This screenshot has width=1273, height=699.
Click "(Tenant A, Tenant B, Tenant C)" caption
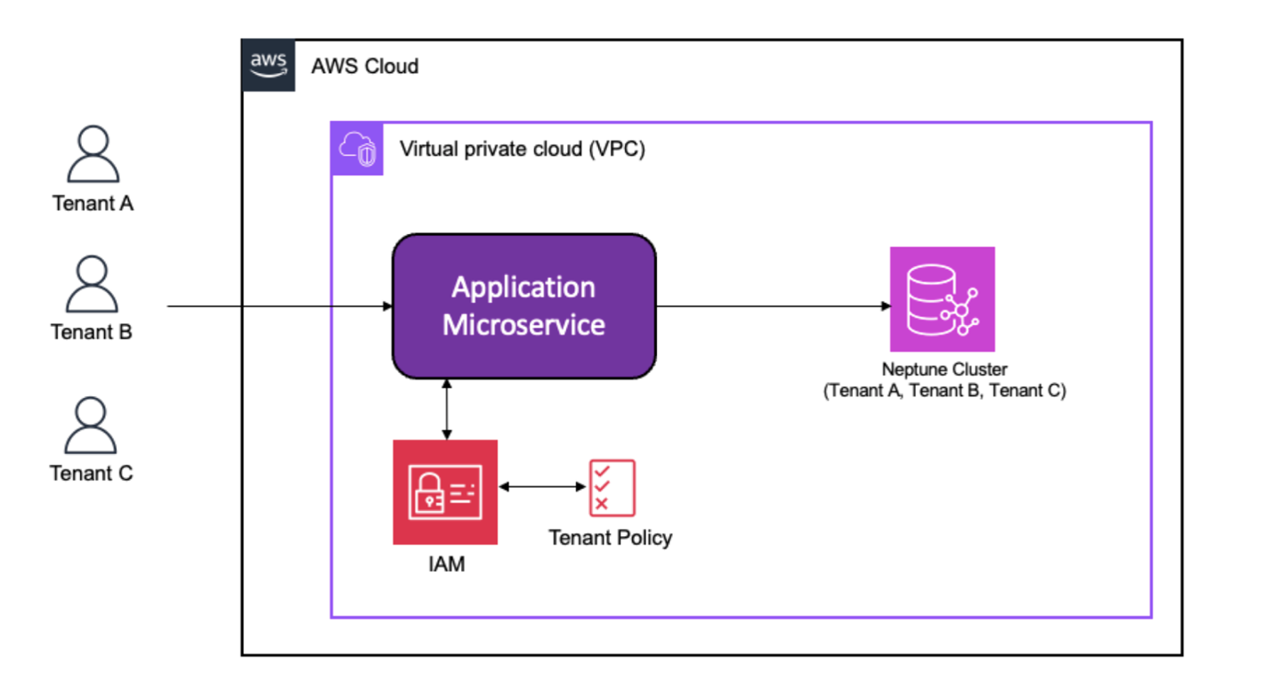coord(945,390)
